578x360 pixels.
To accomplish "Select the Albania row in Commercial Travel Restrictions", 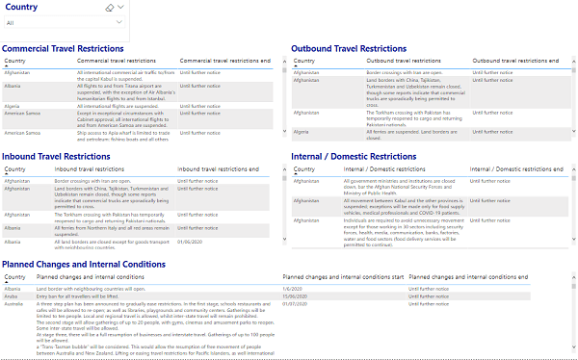I will (138, 91).
